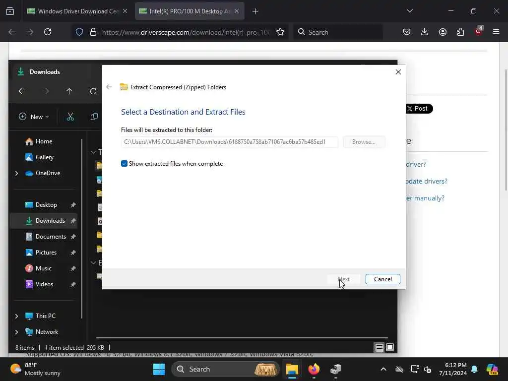
Task: Focus the Firefox Search box
Action: point(338,32)
